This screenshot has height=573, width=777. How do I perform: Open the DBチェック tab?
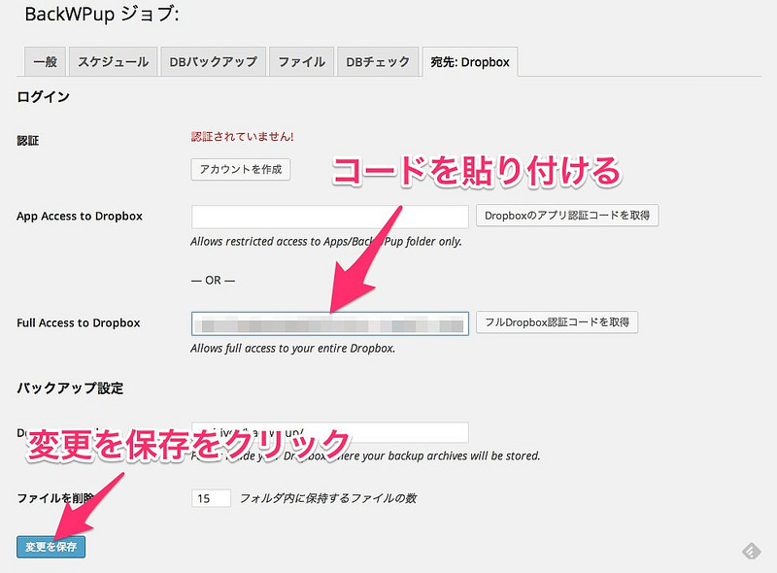(x=378, y=62)
